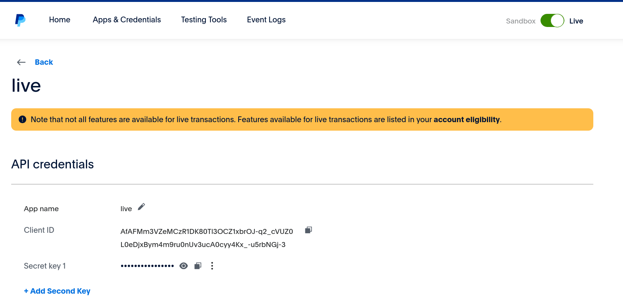
Task: Click the first line of the Client ID
Action: click(207, 232)
